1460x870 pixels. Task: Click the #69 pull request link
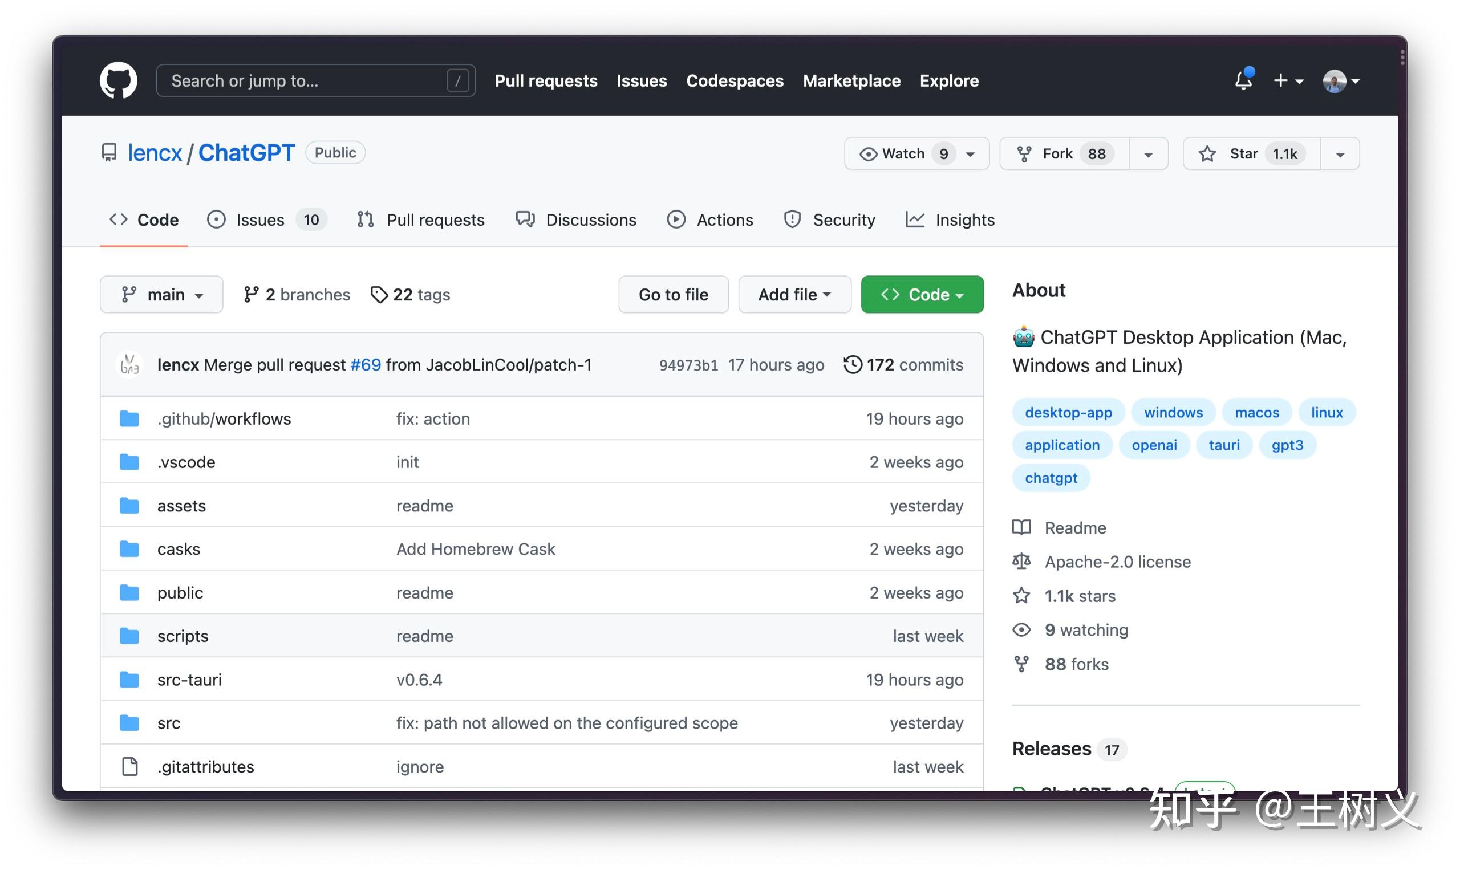click(x=366, y=365)
